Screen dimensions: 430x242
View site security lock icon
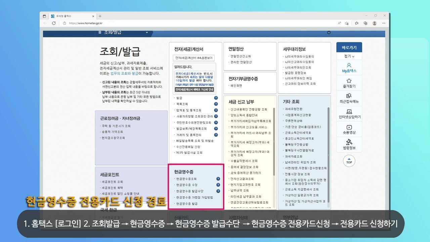(x=64, y=23)
